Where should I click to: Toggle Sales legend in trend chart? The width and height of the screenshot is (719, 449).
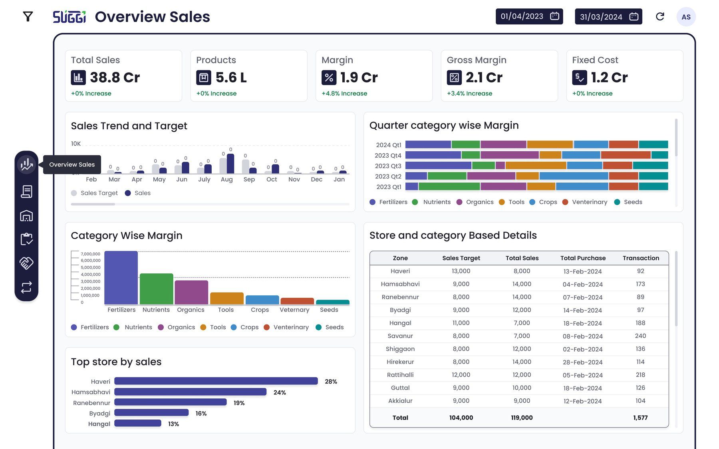pyautogui.click(x=138, y=193)
